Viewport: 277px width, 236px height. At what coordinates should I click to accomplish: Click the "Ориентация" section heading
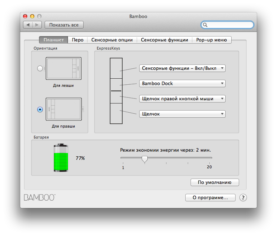pyautogui.click(x=45, y=48)
